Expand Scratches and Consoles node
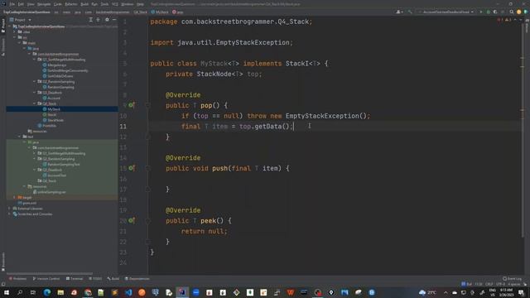The width and height of the screenshot is (530, 298). [x=9, y=214]
